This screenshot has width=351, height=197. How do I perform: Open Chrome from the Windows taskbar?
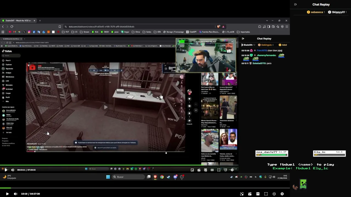[162, 177]
